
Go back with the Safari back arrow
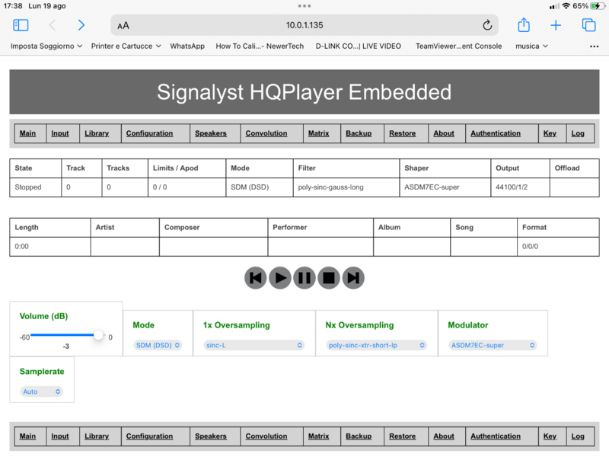53,25
